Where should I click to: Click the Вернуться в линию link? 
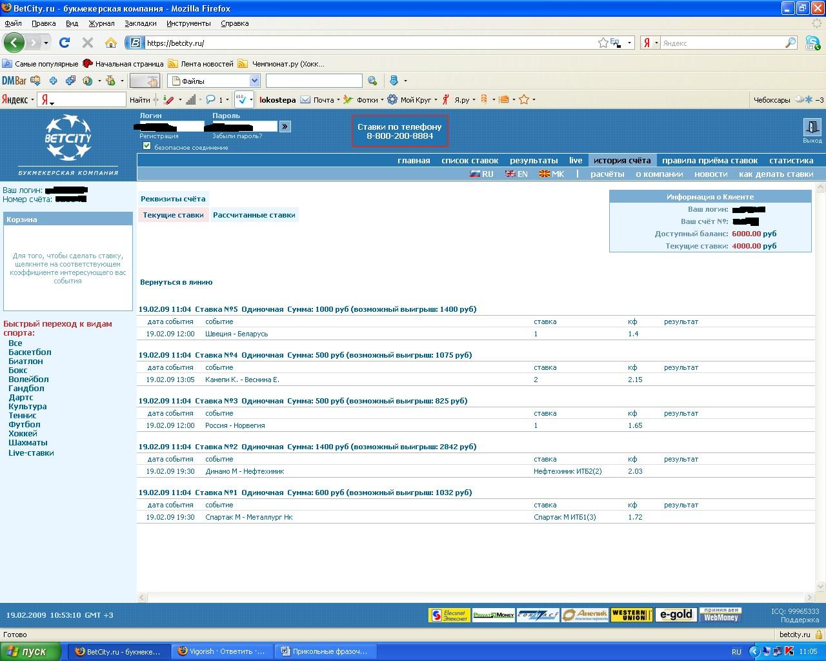pos(176,282)
